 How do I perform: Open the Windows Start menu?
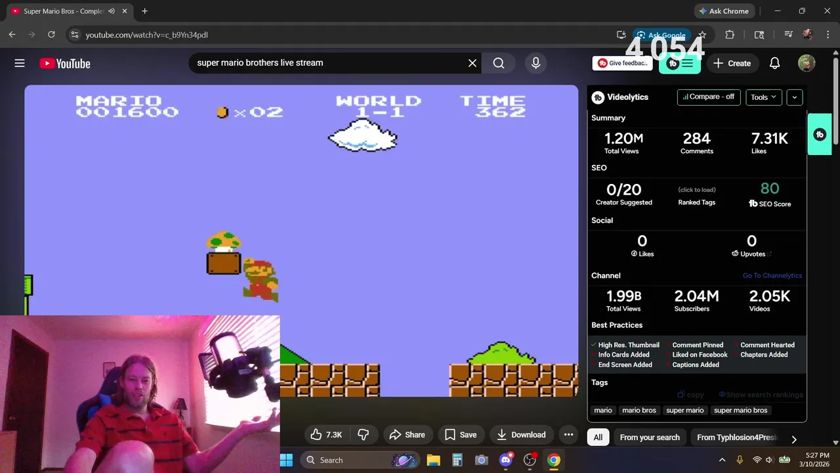point(287,460)
